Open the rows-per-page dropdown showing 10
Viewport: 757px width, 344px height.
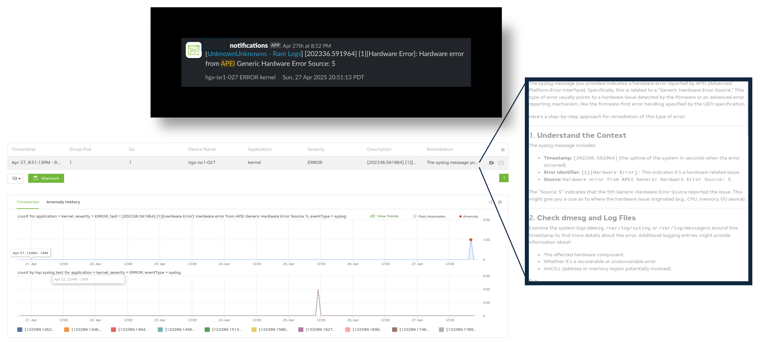15,179
